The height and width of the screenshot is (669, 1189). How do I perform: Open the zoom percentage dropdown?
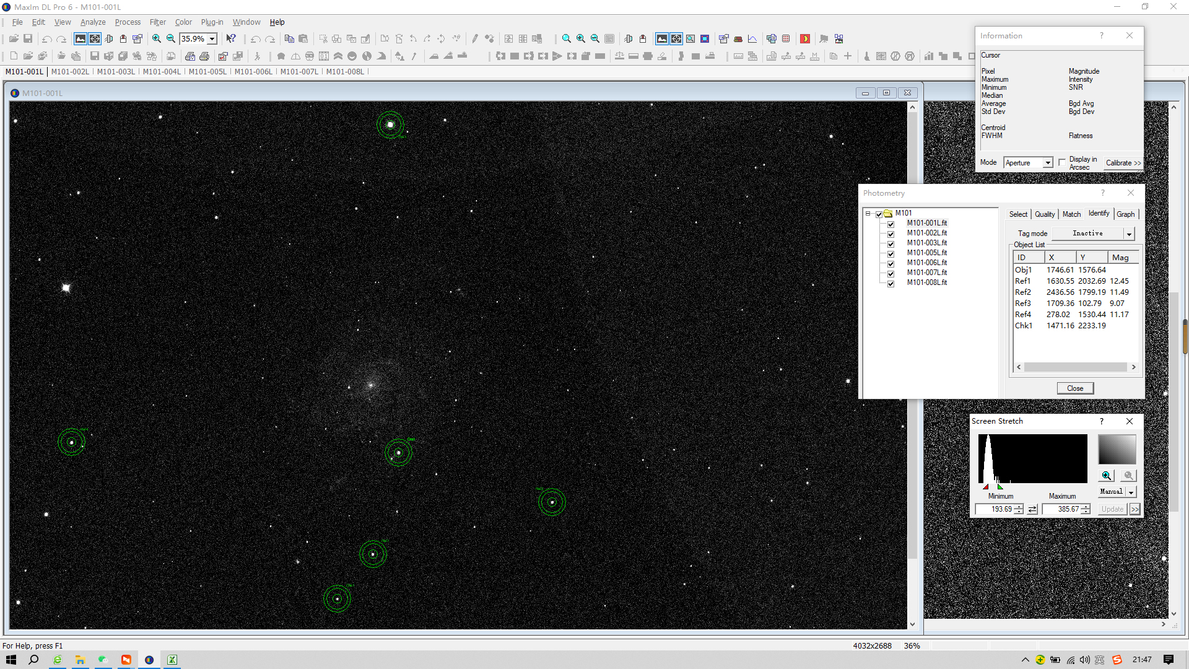[212, 39]
